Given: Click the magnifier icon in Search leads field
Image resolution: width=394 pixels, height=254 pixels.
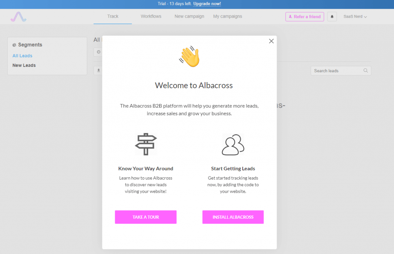Looking at the screenshot, I should point(366,71).
